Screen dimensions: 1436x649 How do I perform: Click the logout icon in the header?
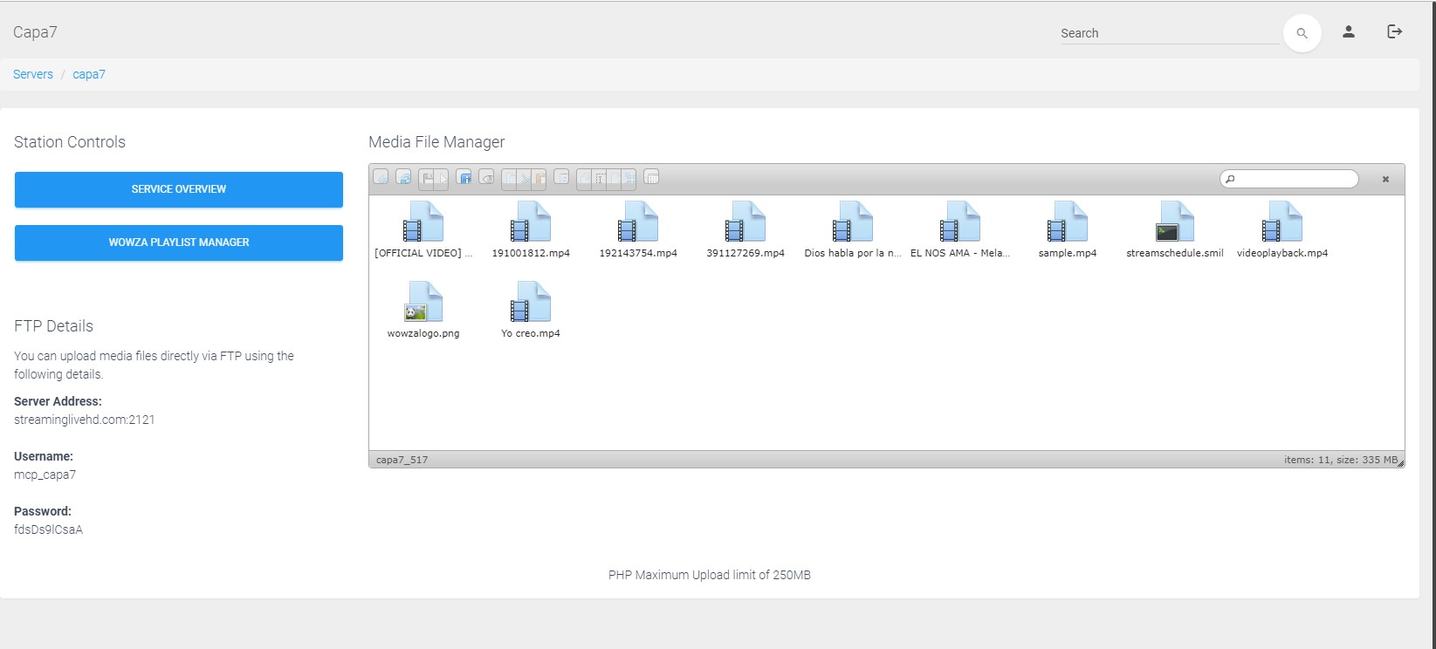pyautogui.click(x=1394, y=32)
